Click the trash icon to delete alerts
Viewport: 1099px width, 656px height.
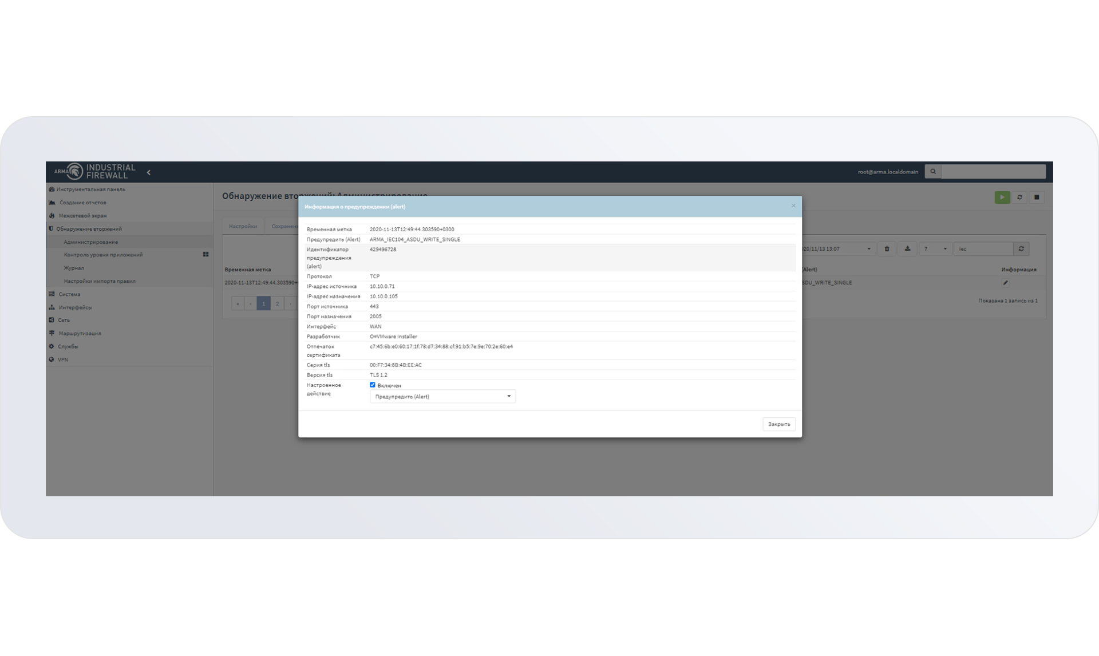pyautogui.click(x=887, y=249)
